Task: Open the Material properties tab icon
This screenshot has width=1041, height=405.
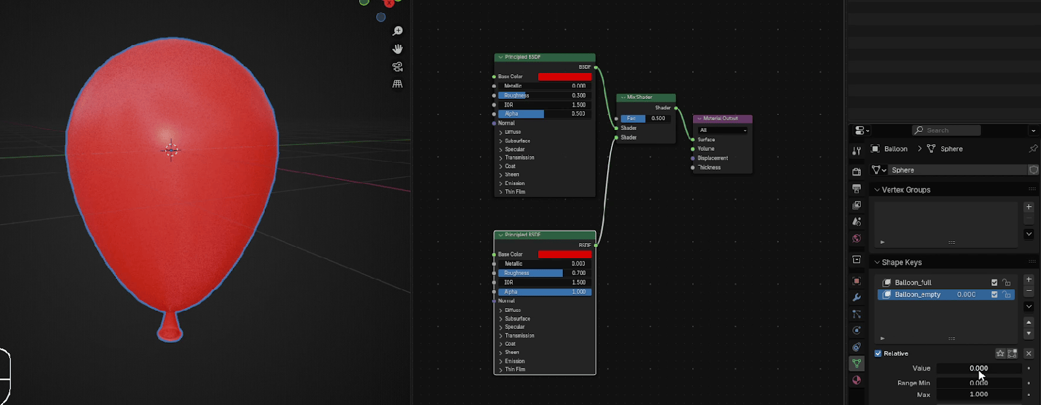Action: pos(856,380)
